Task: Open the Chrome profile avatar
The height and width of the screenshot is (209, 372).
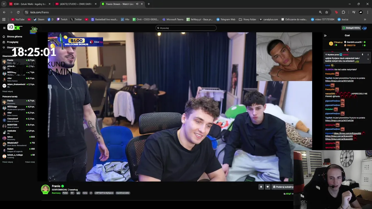Action: [361, 12]
